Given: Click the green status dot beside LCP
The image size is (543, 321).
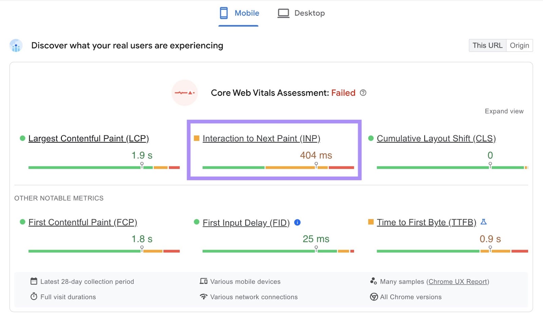Looking at the screenshot, I should pyautogui.click(x=22, y=138).
